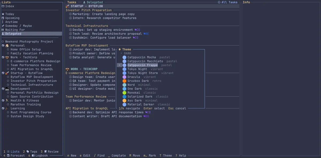The height and width of the screenshot is (158, 321).
Task: Click the runner emoji beside Health & Fitness
Action: tap(7, 101)
